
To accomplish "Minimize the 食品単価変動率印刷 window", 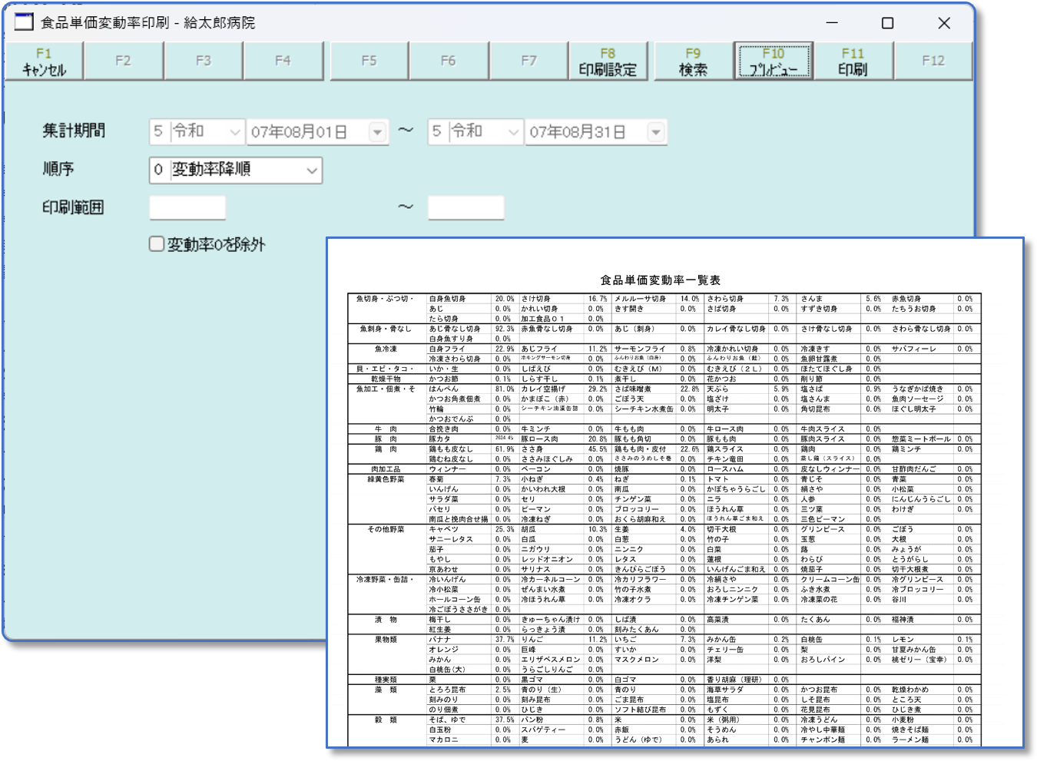I will click(831, 23).
